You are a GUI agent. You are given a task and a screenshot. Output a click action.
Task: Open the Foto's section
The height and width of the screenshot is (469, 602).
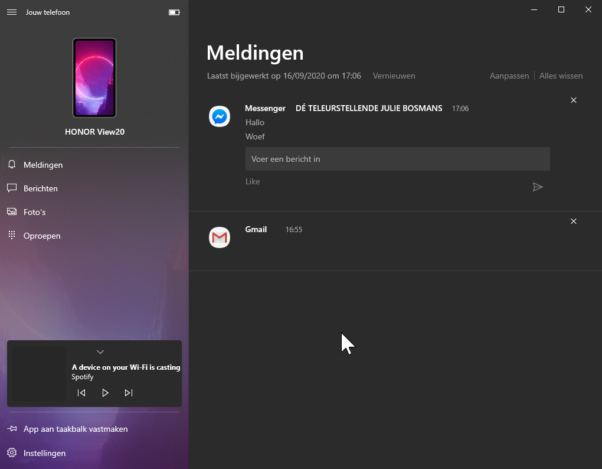click(34, 212)
